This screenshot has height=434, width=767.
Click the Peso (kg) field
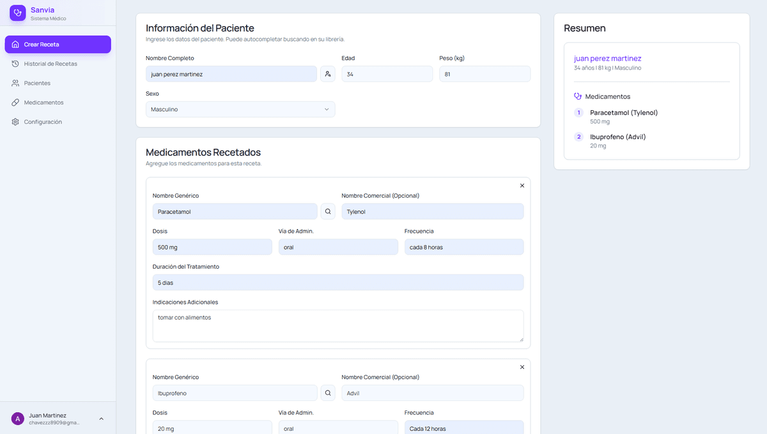pyautogui.click(x=484, y=74)
